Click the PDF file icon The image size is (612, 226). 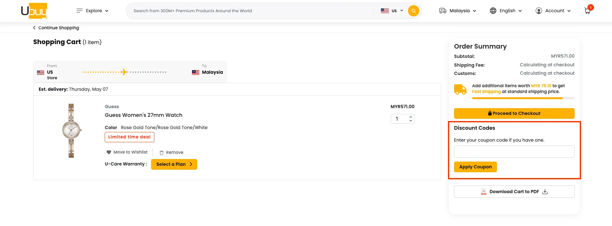pos(484,192)
